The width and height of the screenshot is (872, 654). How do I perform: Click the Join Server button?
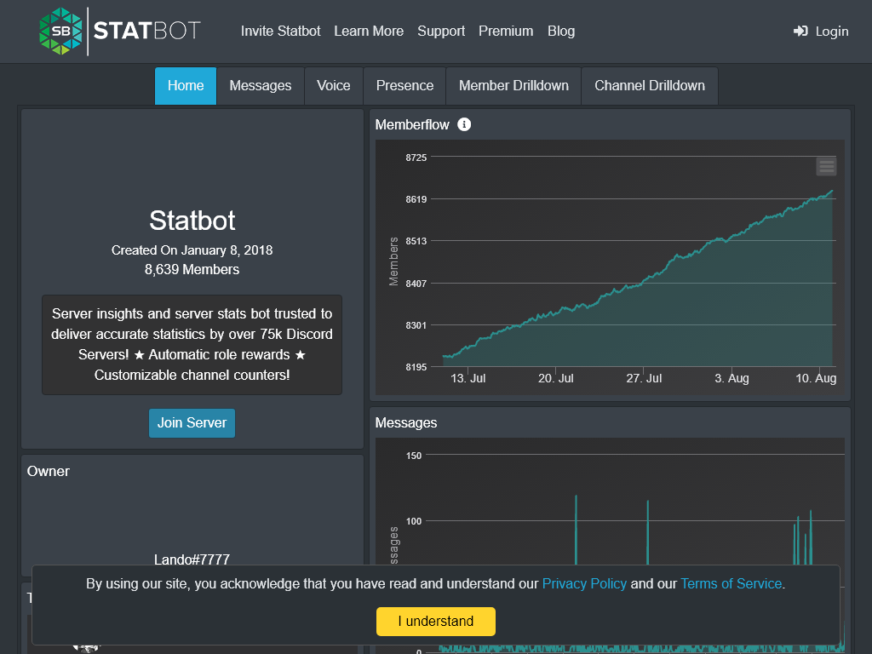192,422
